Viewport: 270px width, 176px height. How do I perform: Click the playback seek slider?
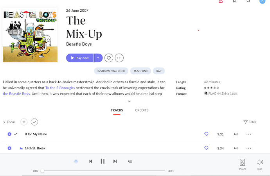[x=103, y=171]
